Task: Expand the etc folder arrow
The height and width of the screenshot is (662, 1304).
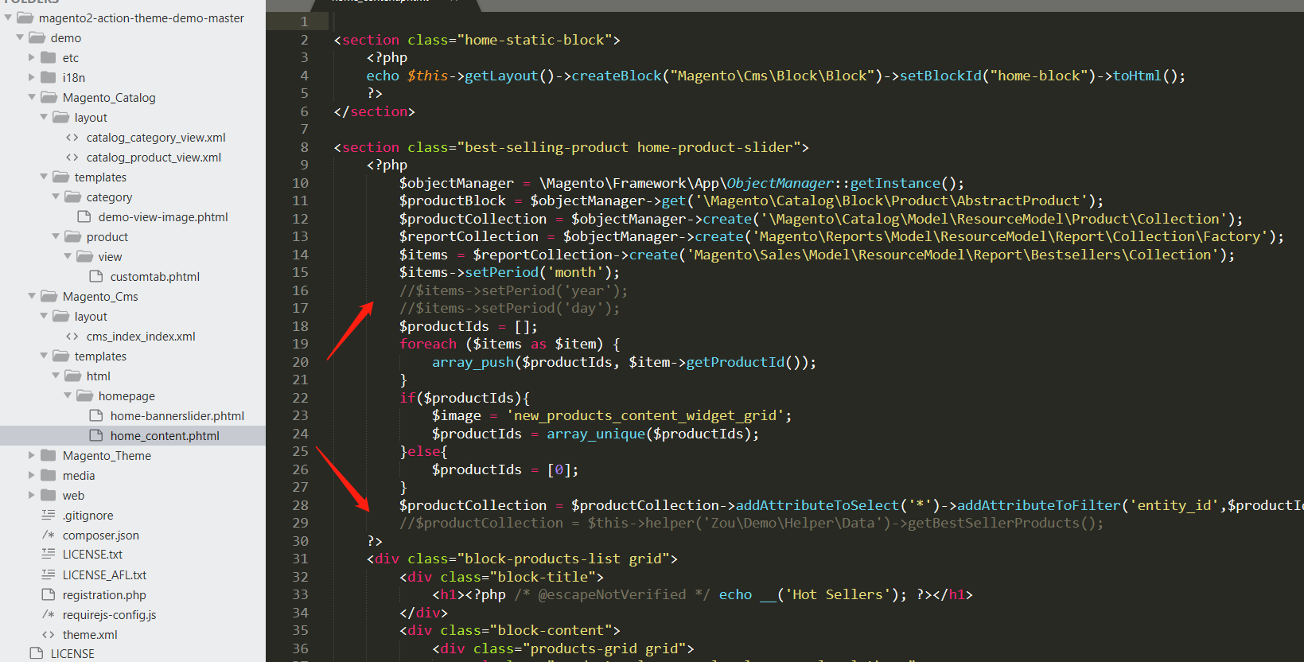Action: [32, 57]
